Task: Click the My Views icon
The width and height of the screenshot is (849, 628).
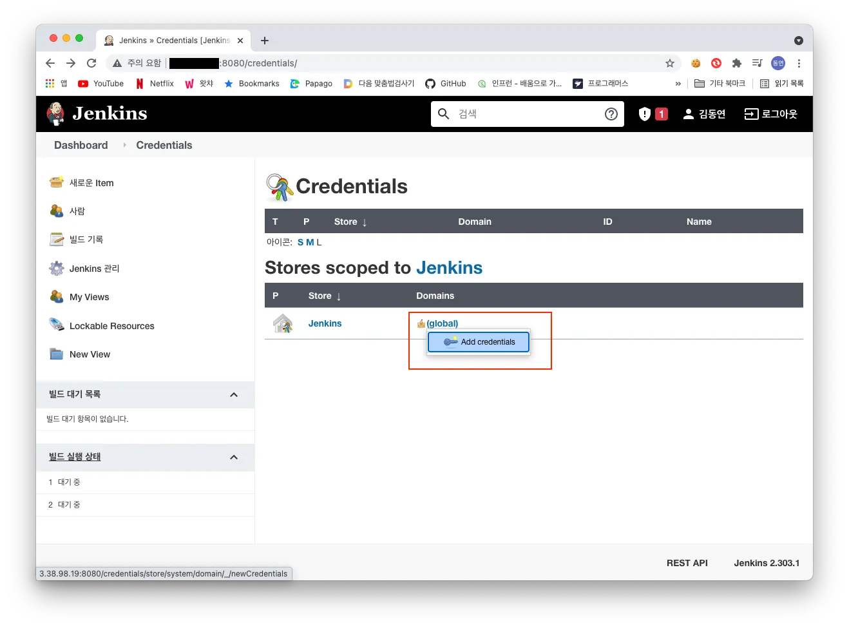Action: point(57,296)
